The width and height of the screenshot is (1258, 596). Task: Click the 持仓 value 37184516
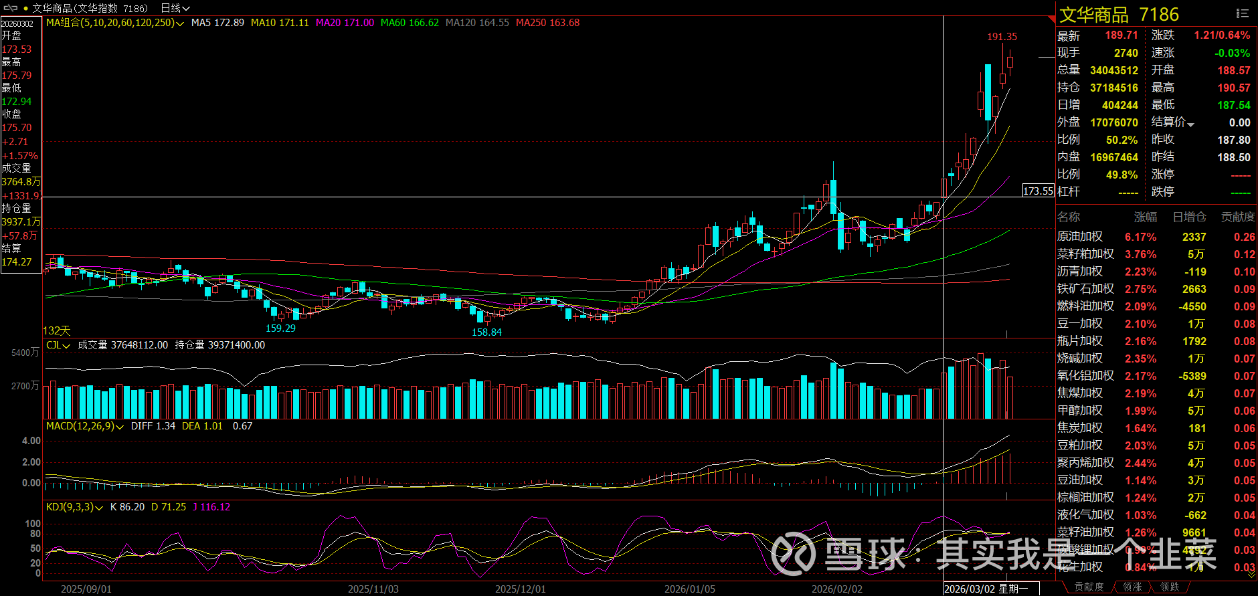(1114, 88)
